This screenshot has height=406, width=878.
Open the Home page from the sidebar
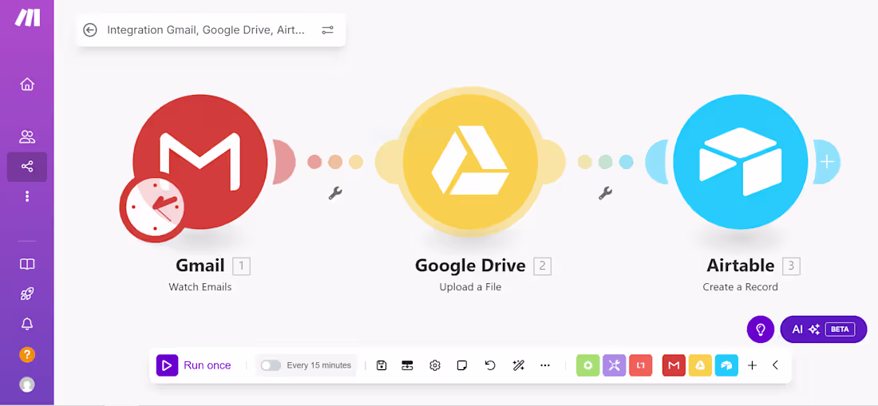point(27,85)
